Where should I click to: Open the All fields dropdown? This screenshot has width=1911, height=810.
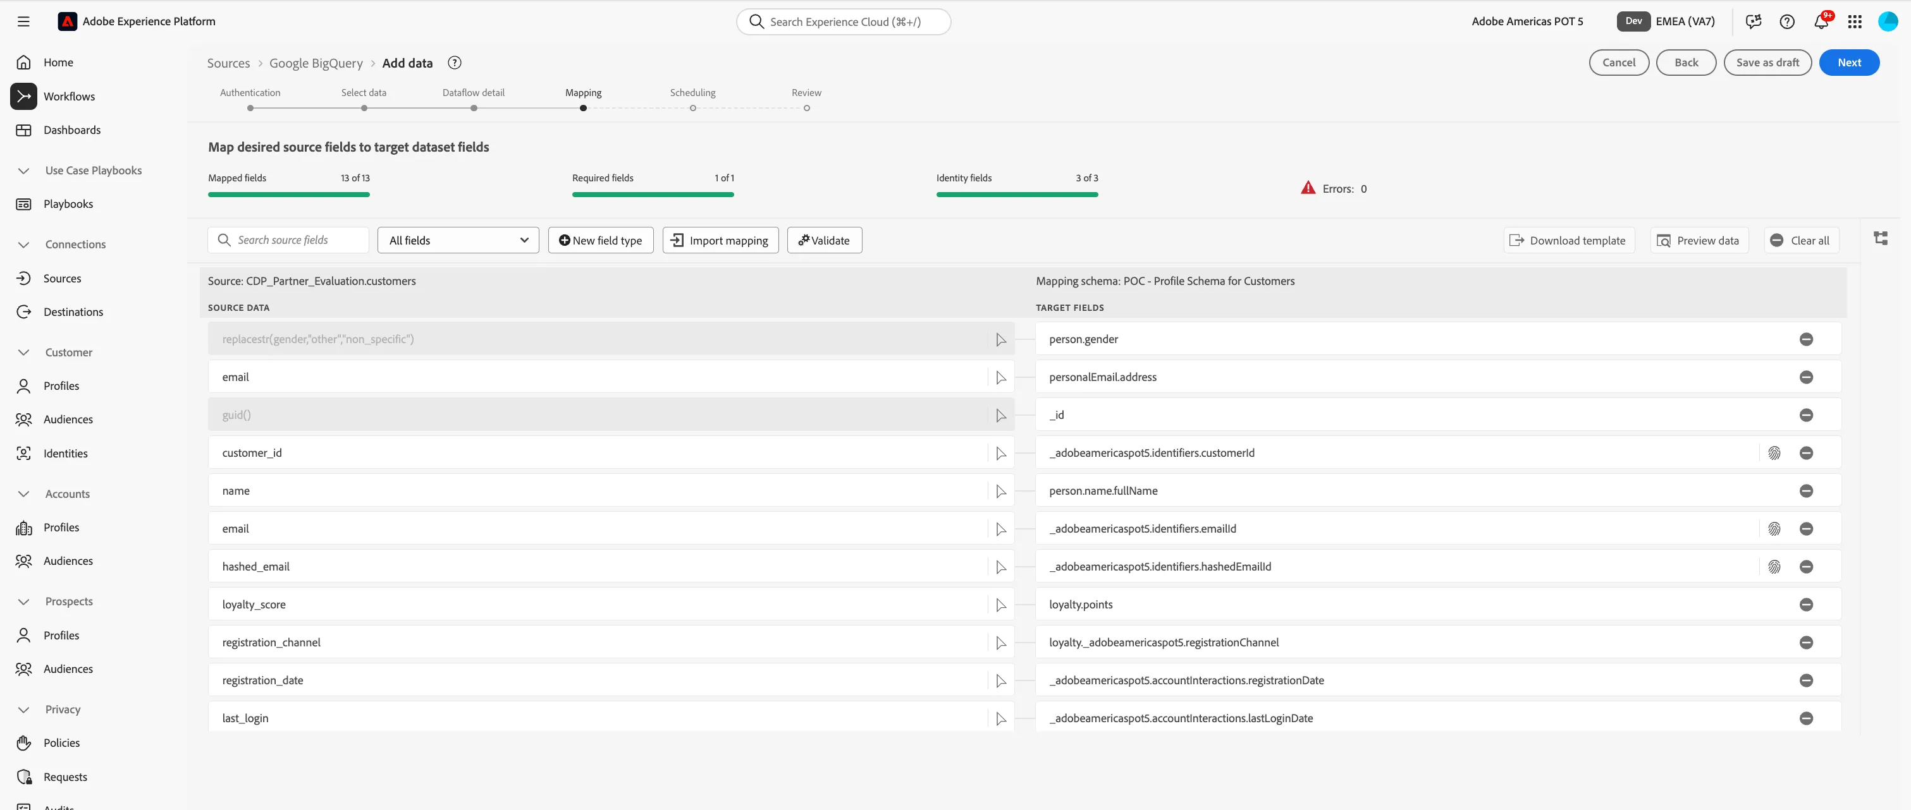458,240
